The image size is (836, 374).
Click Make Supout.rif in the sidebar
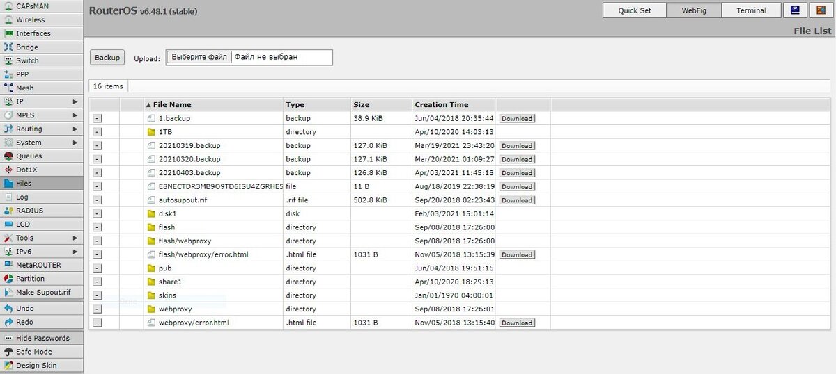click(x=42, y=292)
